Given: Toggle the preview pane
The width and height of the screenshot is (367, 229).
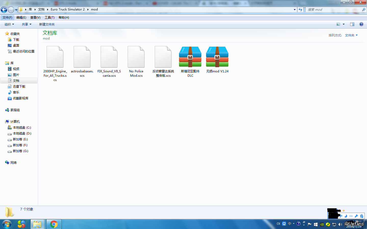Looking at the screenshot, I should tap(352, 24).
